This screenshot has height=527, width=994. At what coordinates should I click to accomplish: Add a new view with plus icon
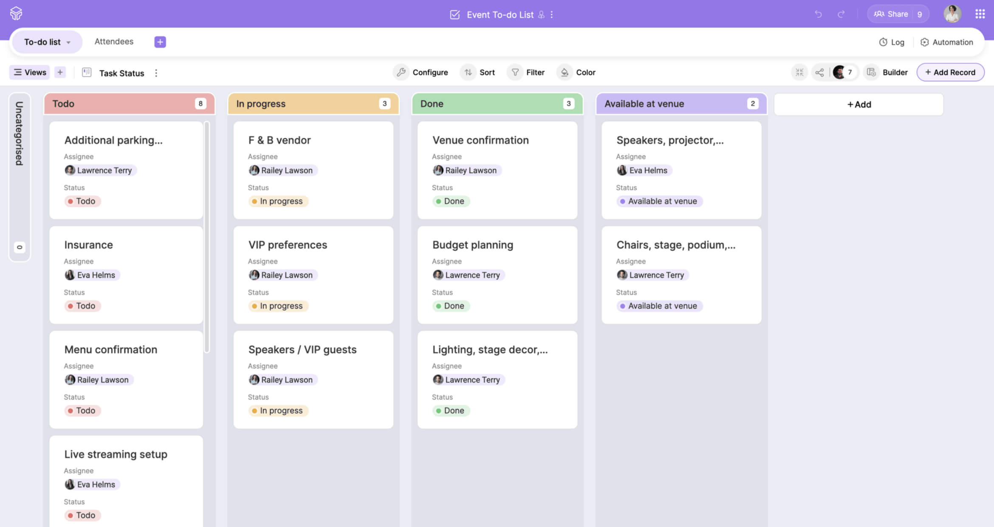(60, 72)
